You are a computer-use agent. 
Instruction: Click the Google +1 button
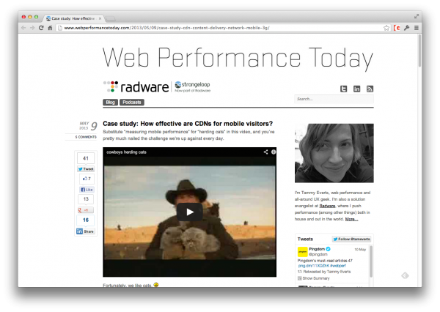(85, 210)
